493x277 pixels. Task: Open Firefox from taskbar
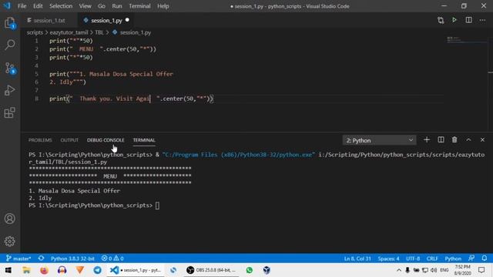coord(45,270)
